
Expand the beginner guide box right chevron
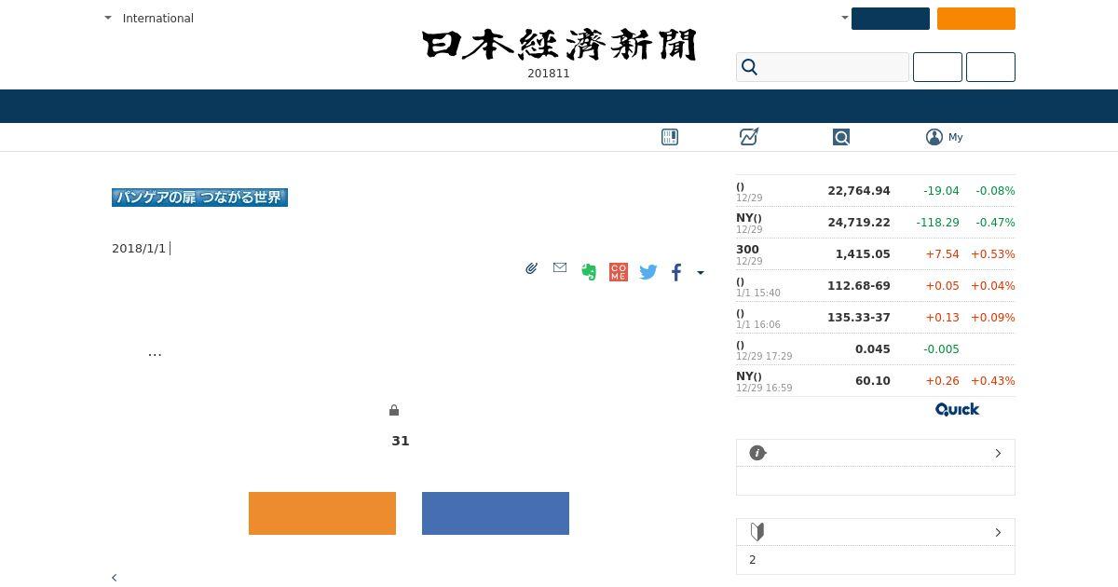(x=998, y=532)
